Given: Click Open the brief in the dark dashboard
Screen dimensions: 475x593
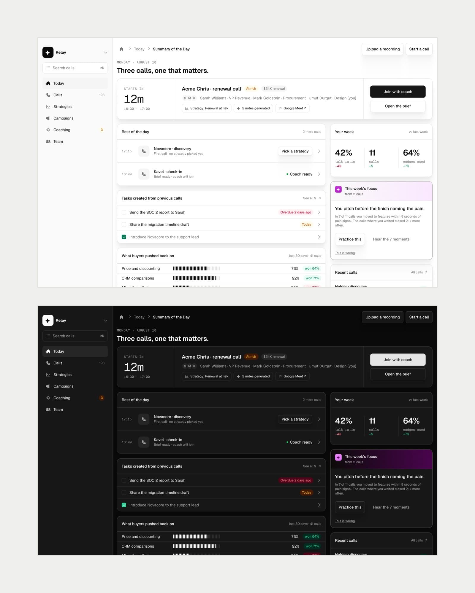Looking at the screenshot, I should point(398,374).
